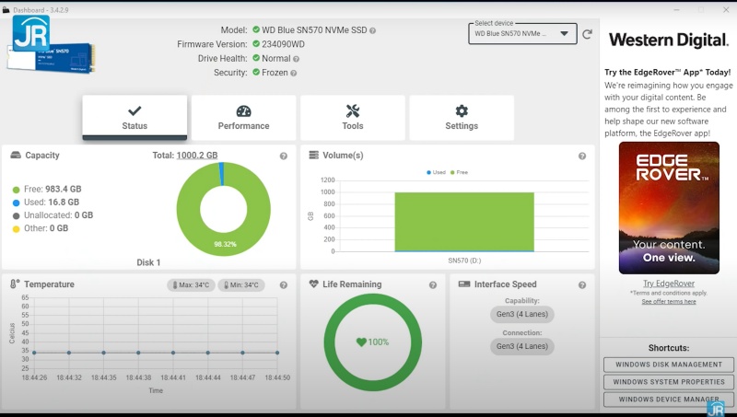Click the Windows Disk Management shortcut

(669, 365)
